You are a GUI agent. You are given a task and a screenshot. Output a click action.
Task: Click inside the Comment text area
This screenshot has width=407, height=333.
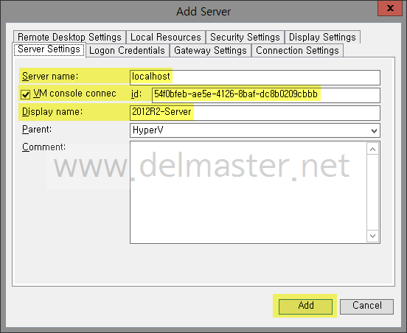pyautogui.click(x=248, y=192)
